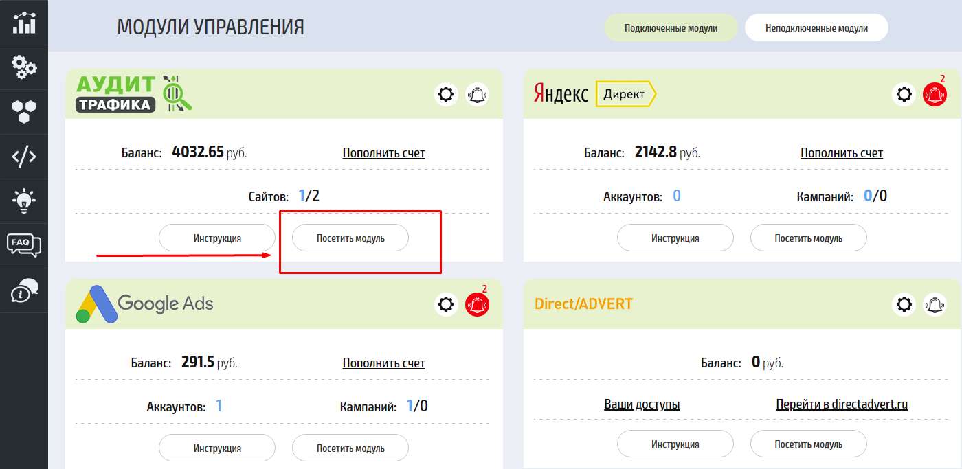Open Google Ads red notification bell

[477, 304]
